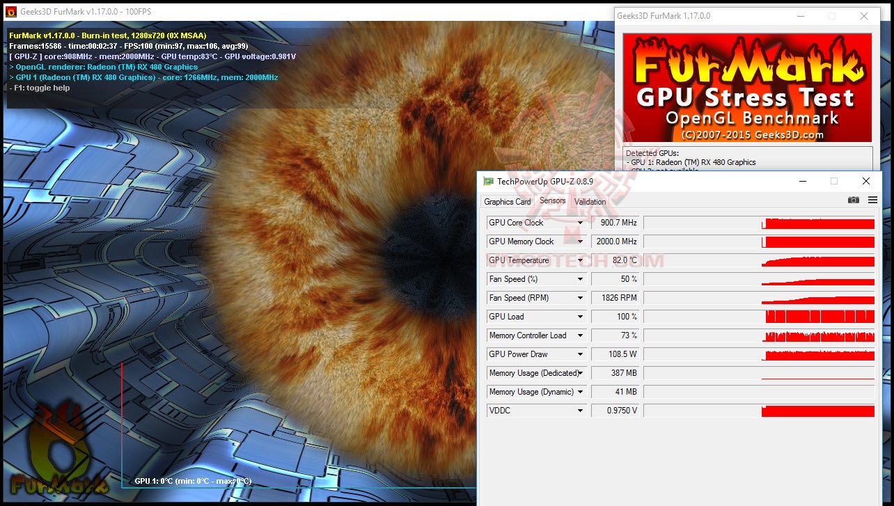
Task: Open the Fan Speed (%) dropdown
Action: tap(580, 279)
